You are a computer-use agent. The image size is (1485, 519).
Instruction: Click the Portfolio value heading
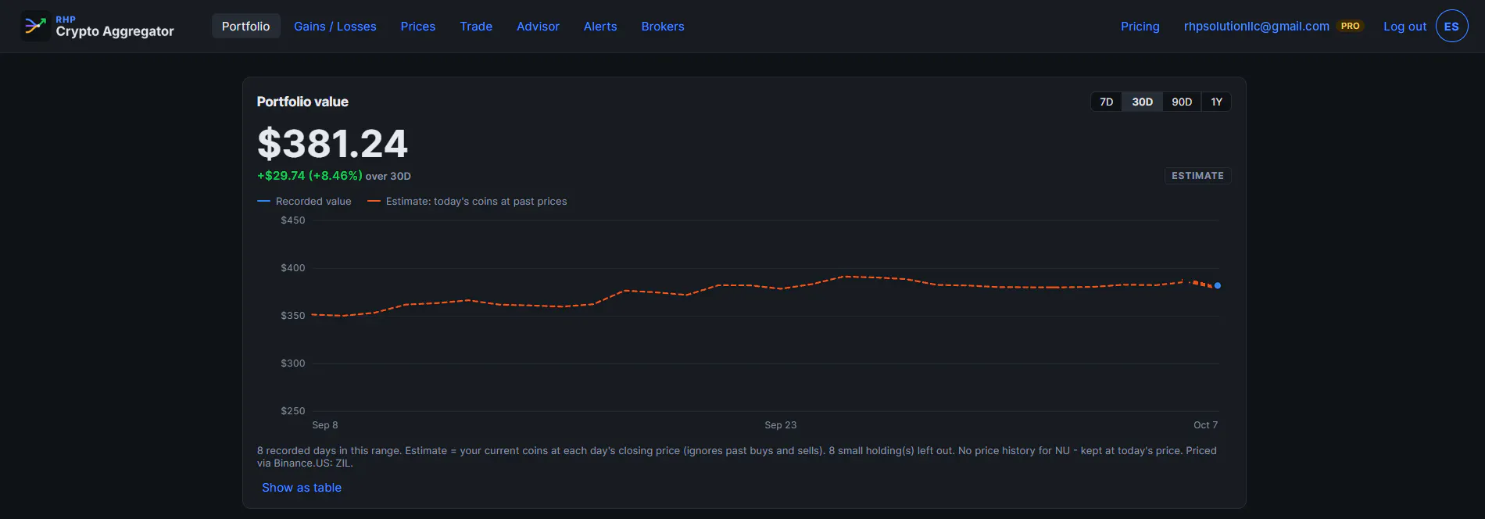[302, 102]
